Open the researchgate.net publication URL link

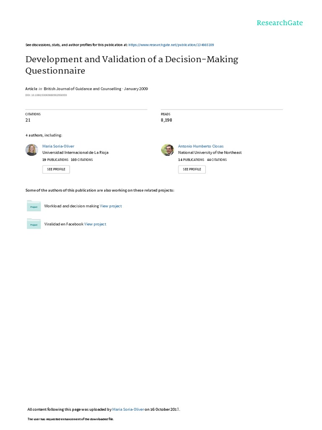point(171,45)
